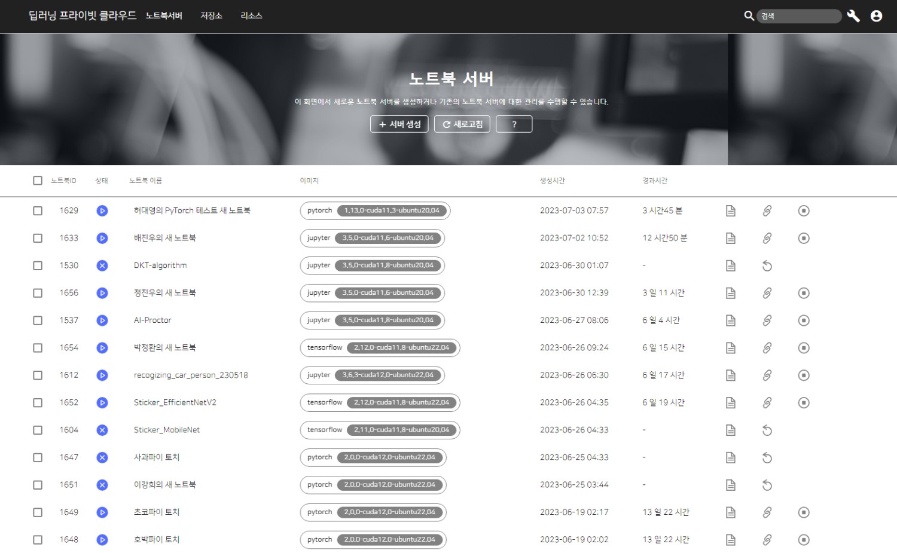Viewport: 897px width, 553px height.
Task: View document icon for DKT-algorithm
Action: click(x=730, y=265)
